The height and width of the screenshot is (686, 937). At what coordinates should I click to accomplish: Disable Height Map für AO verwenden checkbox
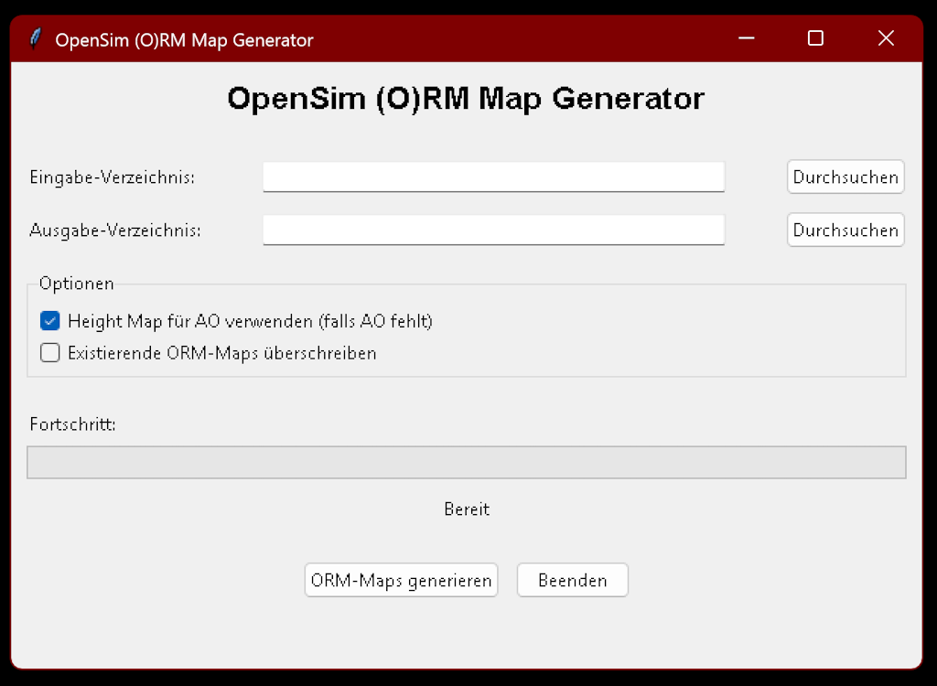[x=50, y=321]
